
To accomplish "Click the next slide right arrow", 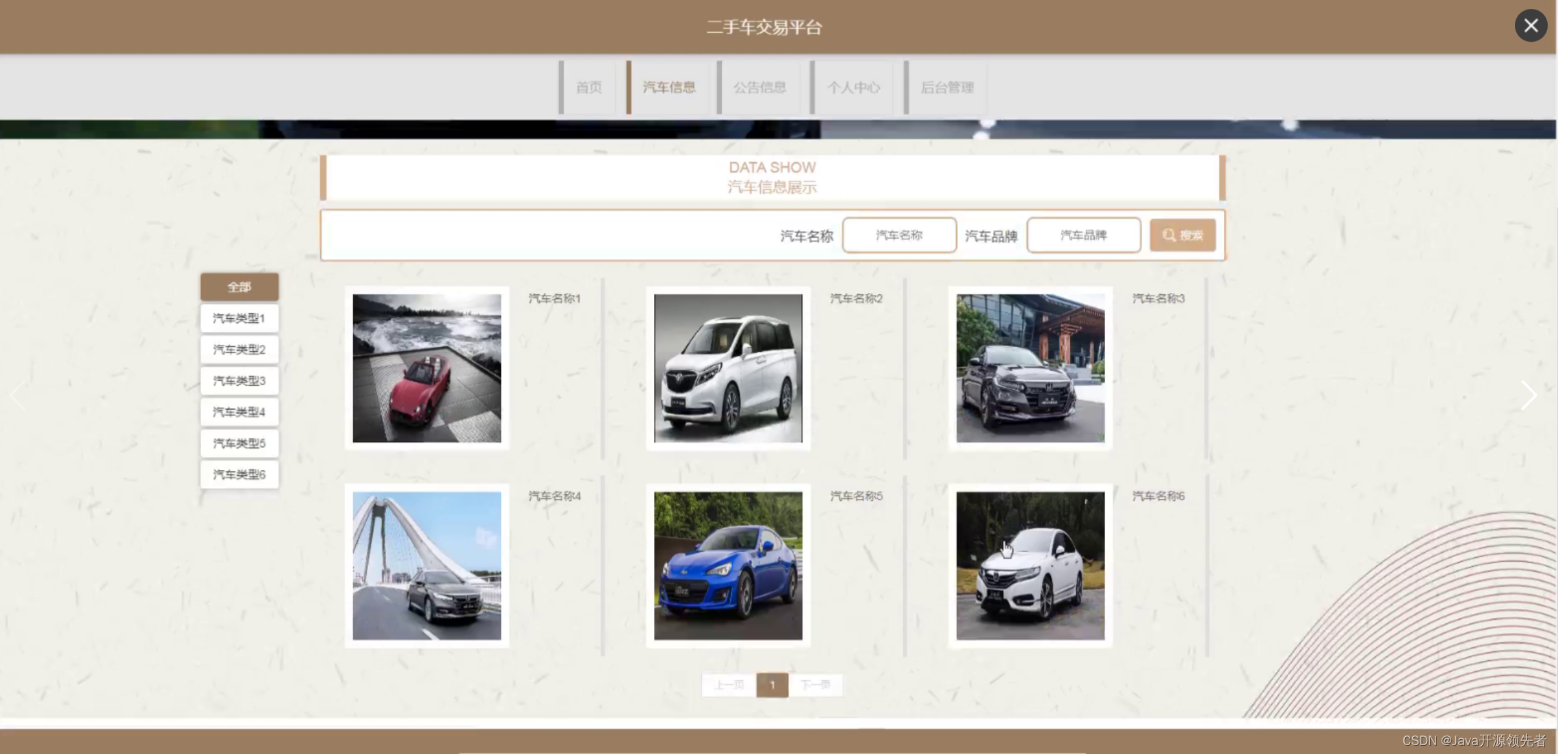I will click(x=1528, y=395).
